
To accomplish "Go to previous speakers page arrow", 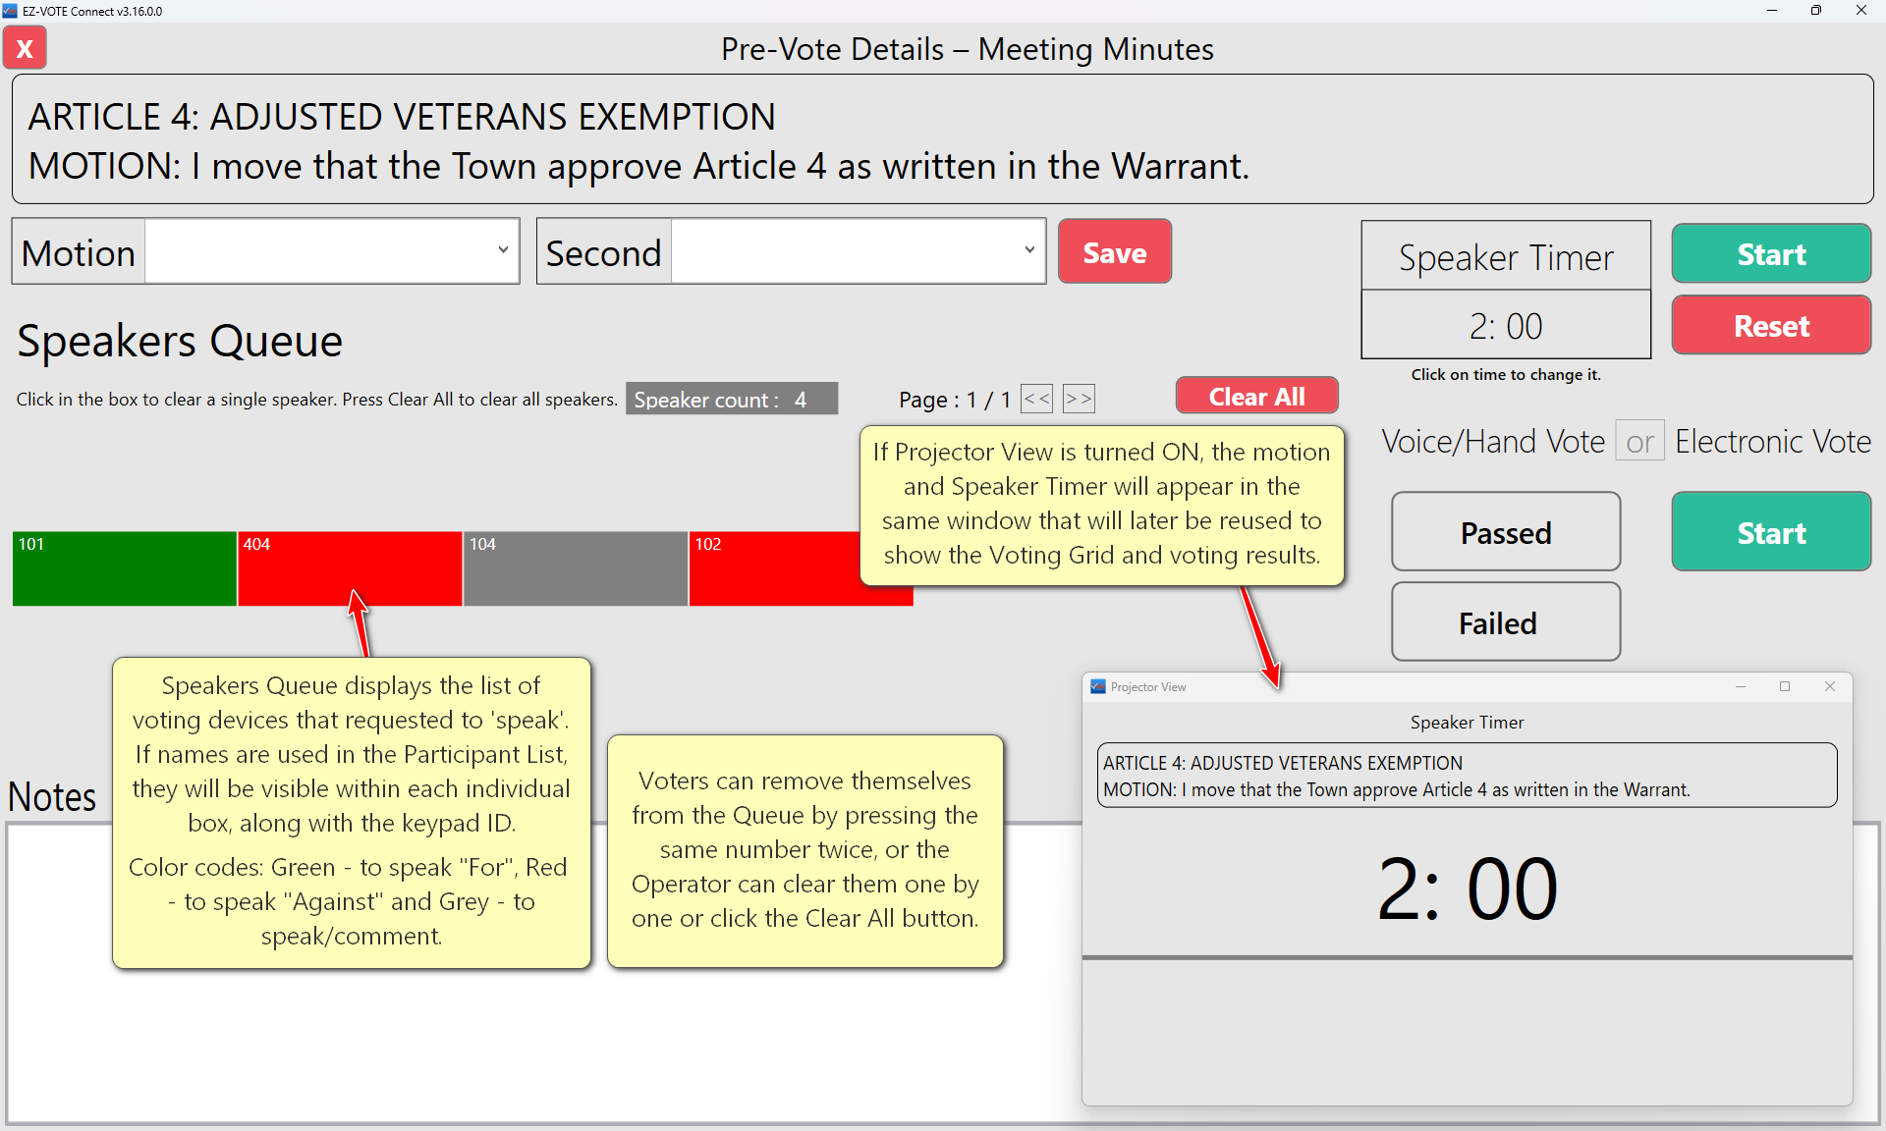I will (x=1036, y=399).
